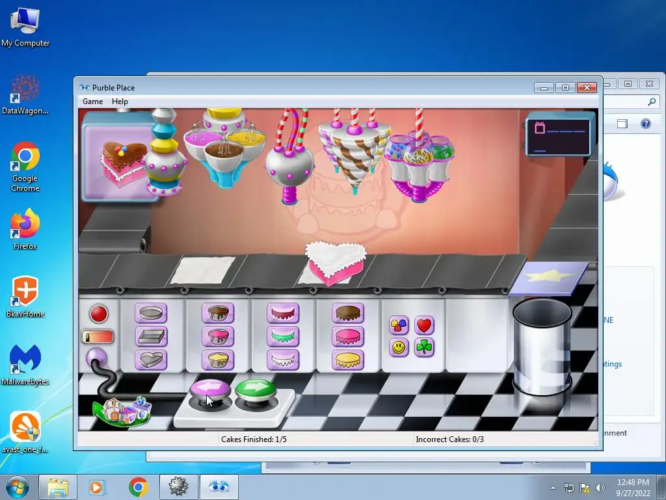This screenshot has height=500, width=666.
Task: Open the Game menu
Action: point(92,102)
